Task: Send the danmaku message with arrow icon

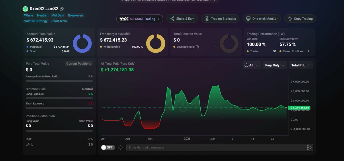Action: (309, 148)
